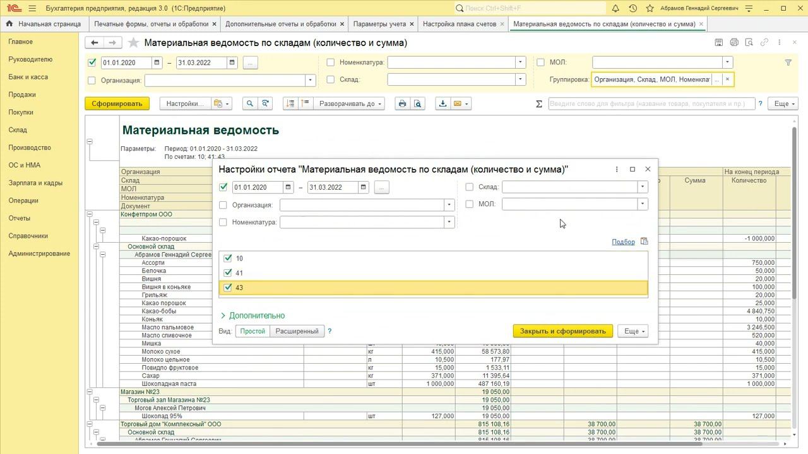The image size is (808, 454).
Task: Open calendar picker for start date 01.01.2020 in dialog
Action: [288, 187]
